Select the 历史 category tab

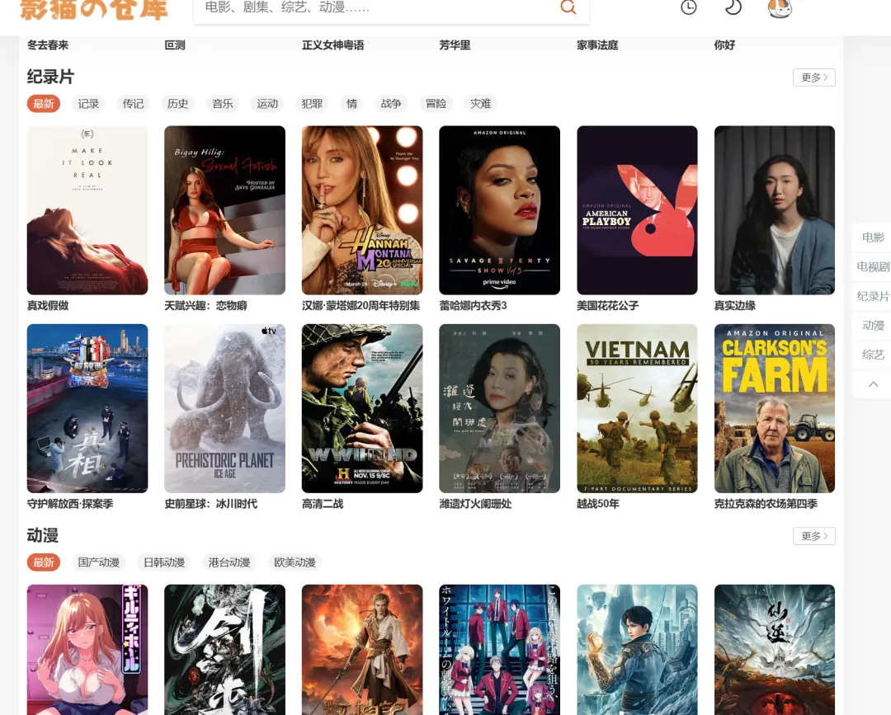click(178, 104)
